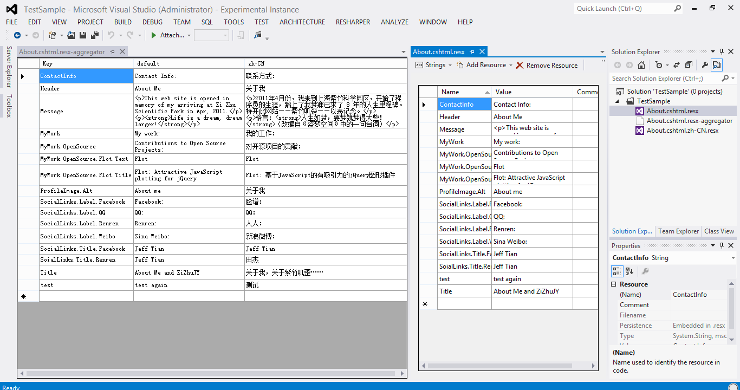Select Solution 'TestSample' root node
The height and width of the screenshot is (390, 740).
[674, 92]
